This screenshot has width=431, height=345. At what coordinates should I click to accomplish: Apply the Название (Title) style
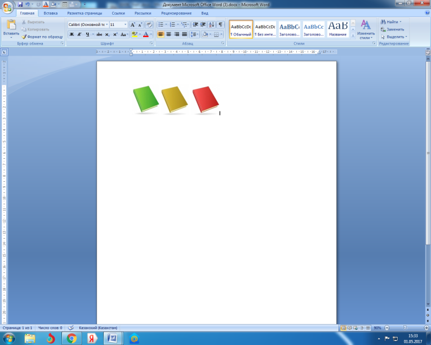(338, 29)
